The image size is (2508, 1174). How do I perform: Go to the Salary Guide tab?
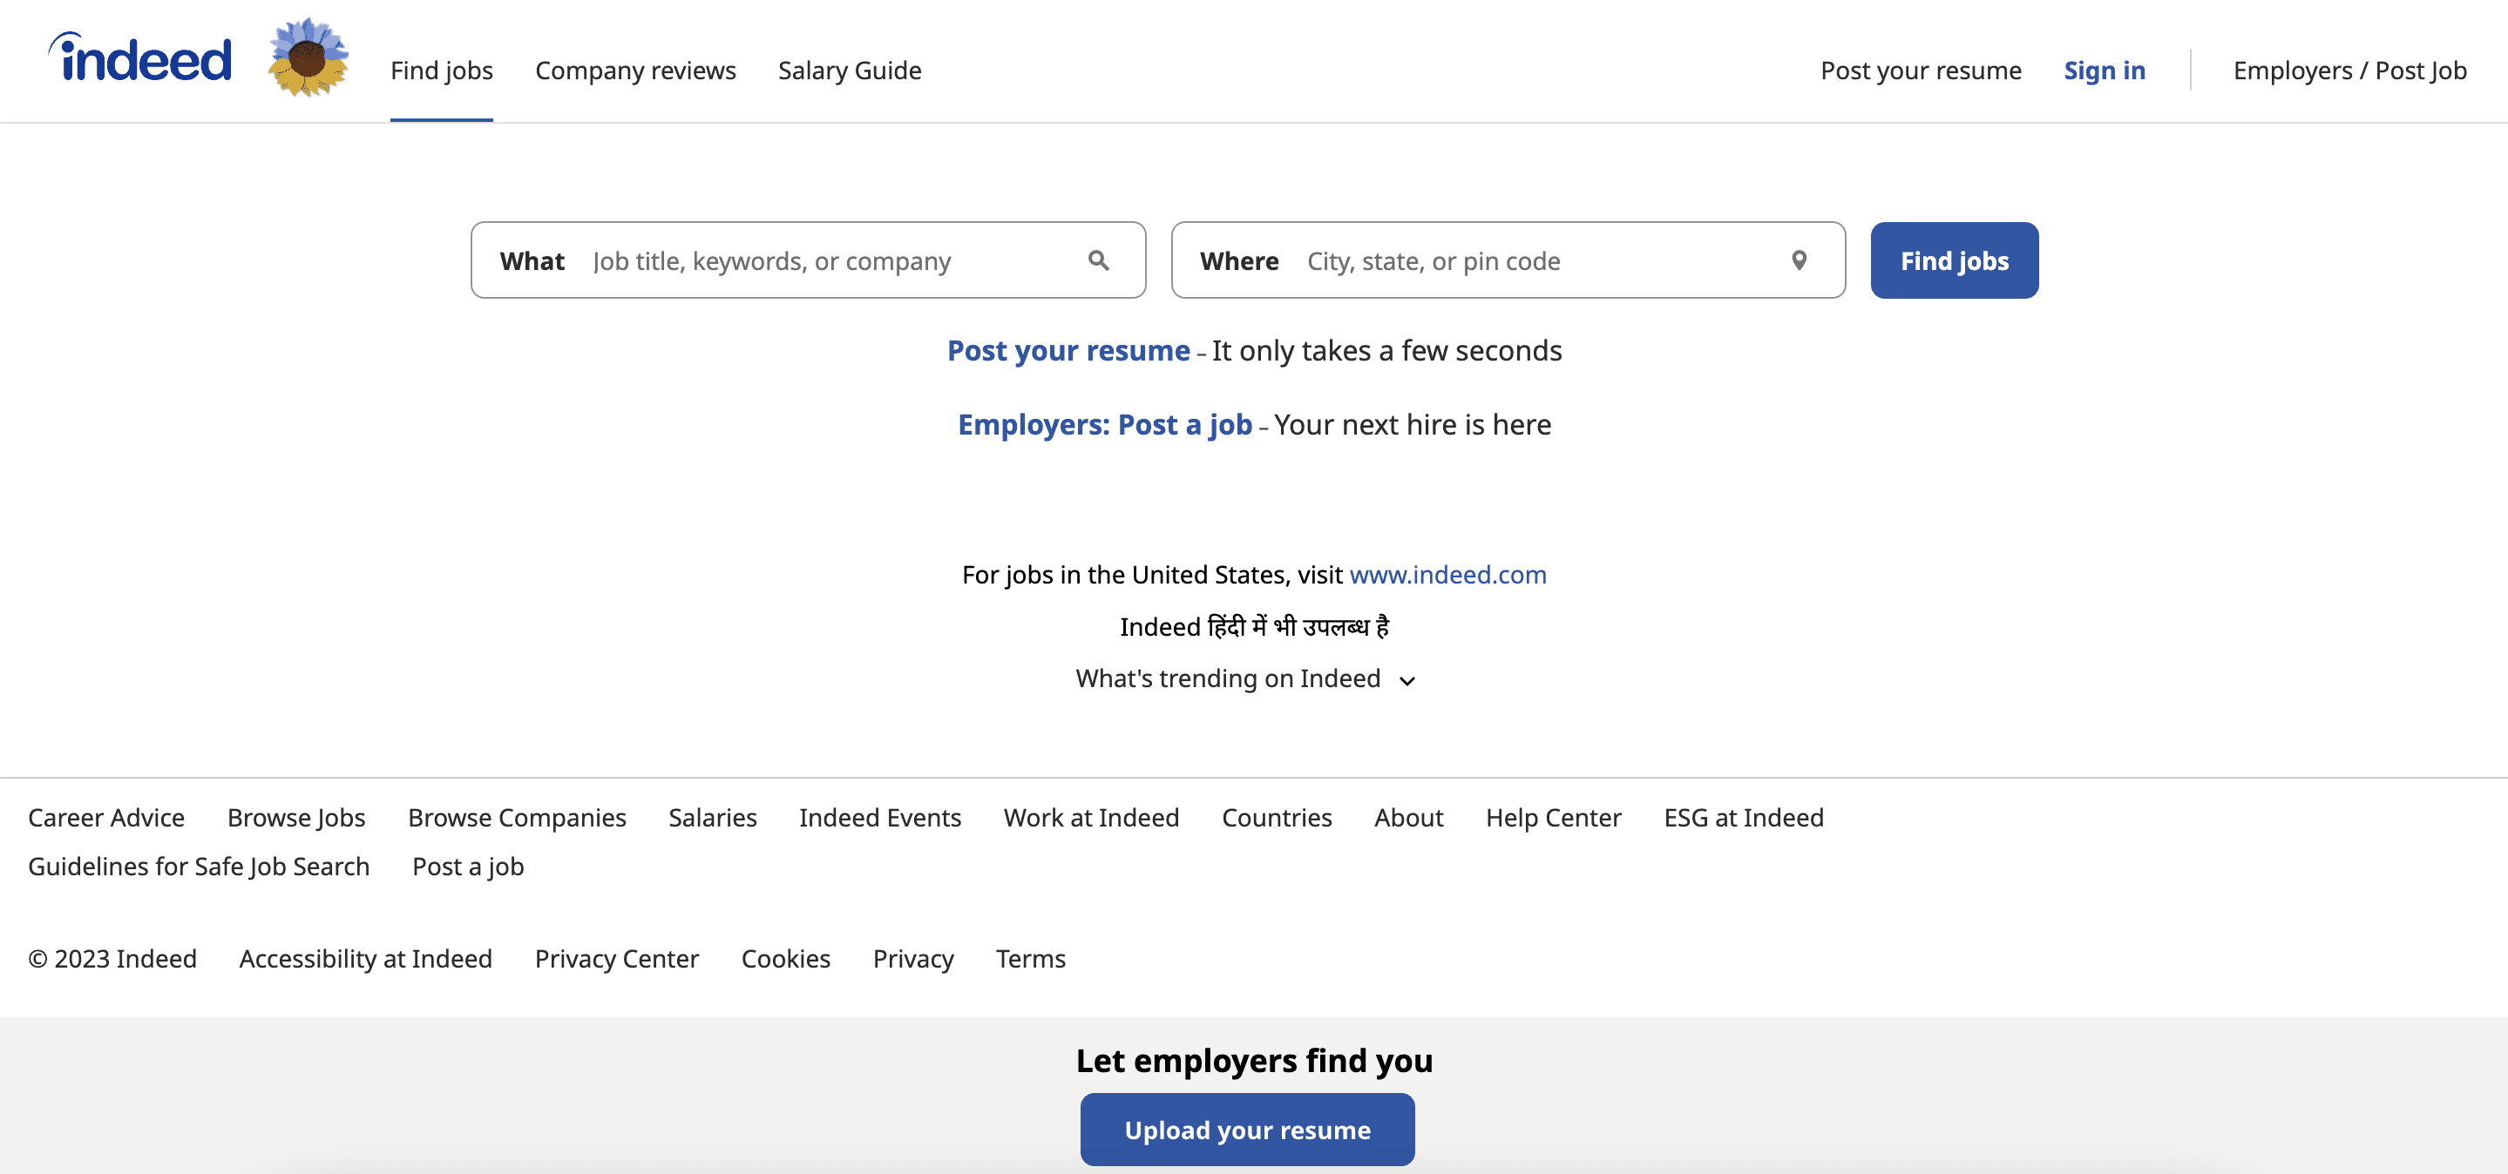[849, 70]
